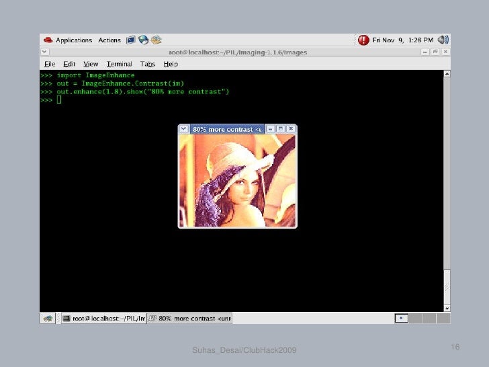The image size is (489, 367).
Task: Launch the terminal launcher icon in panel
Action: point(131,40)
